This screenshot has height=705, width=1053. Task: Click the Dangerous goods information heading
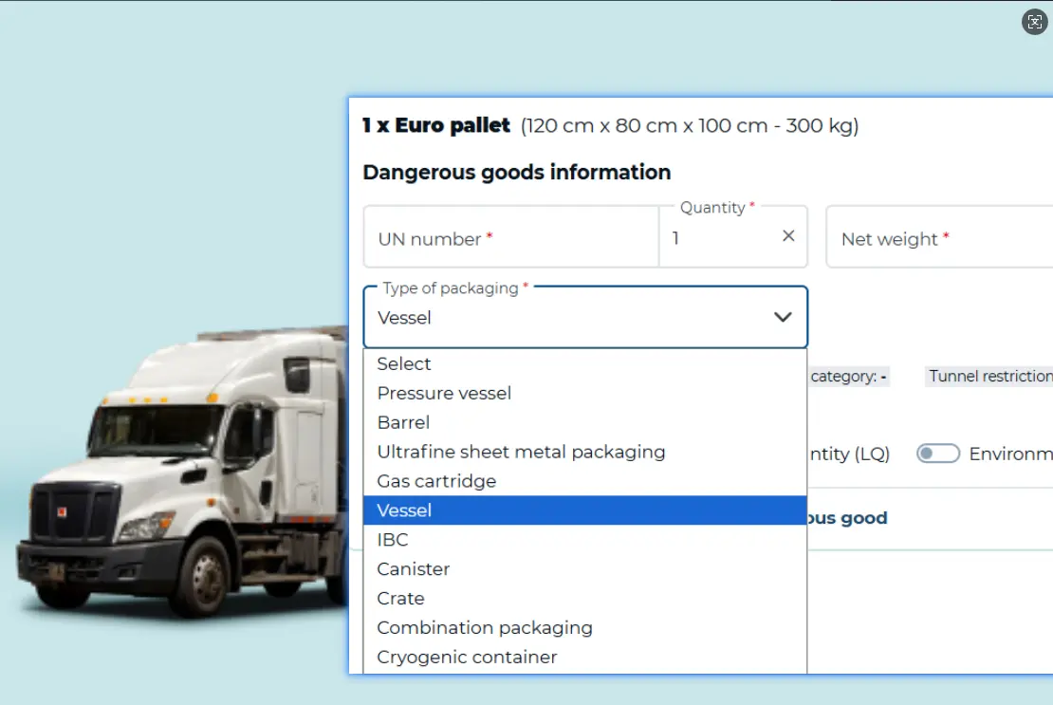pos(516,173)
